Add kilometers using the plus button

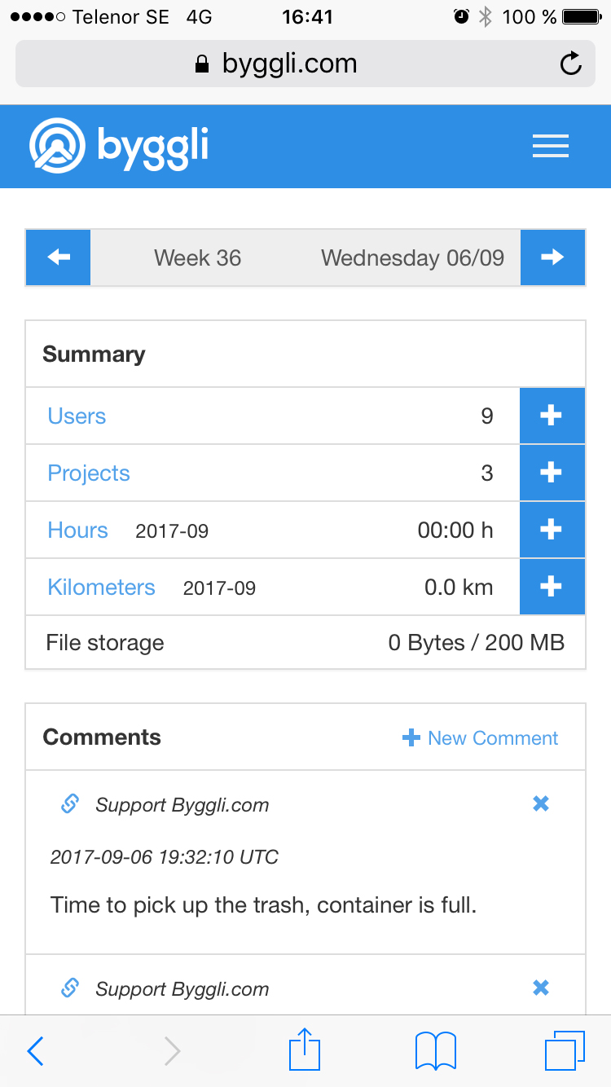pos(552,587)
